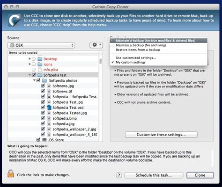Screen dimensions: 222x187
Task: Choose Restore items from a backup
Action: (x=158, y=50)
